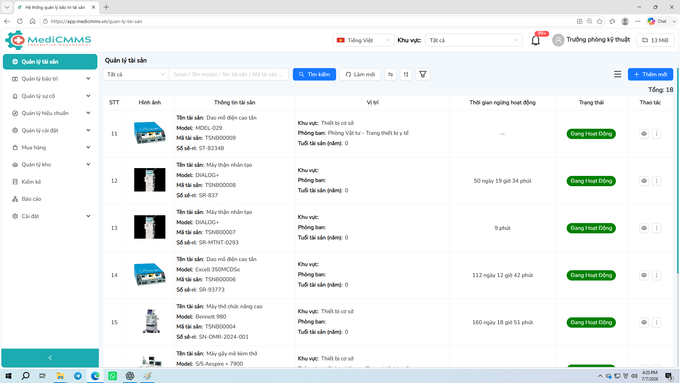
Task: View details eye icon for TSNB00008
Action: pos(644,181)
